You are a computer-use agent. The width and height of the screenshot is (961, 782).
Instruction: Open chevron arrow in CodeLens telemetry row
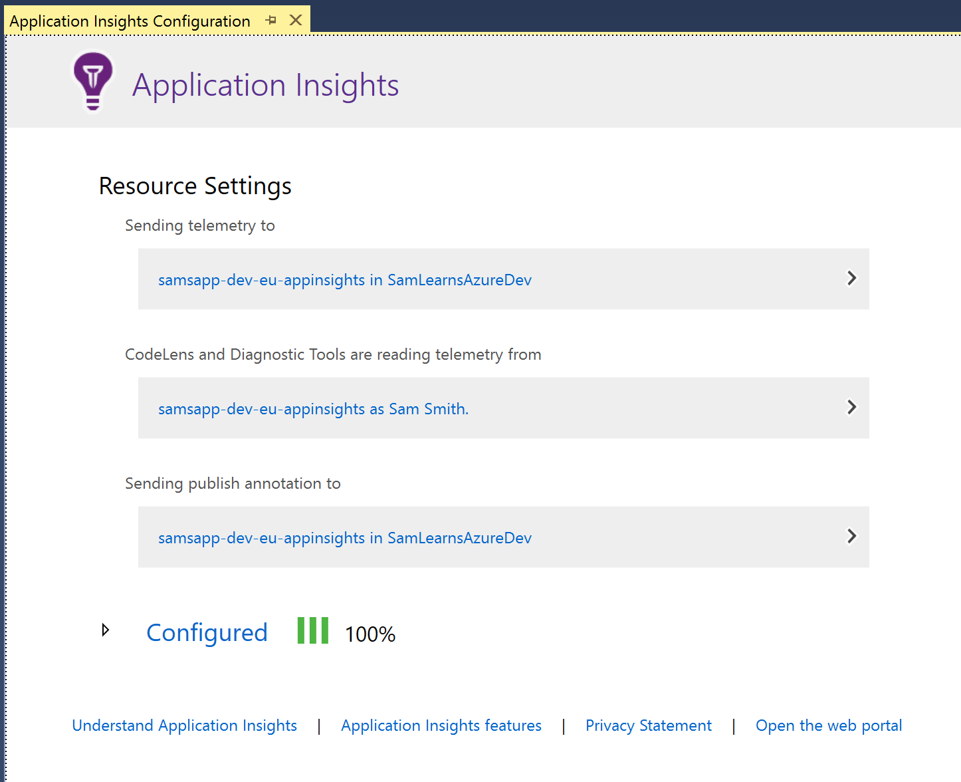pyautogui.click(x=851, y=408)
